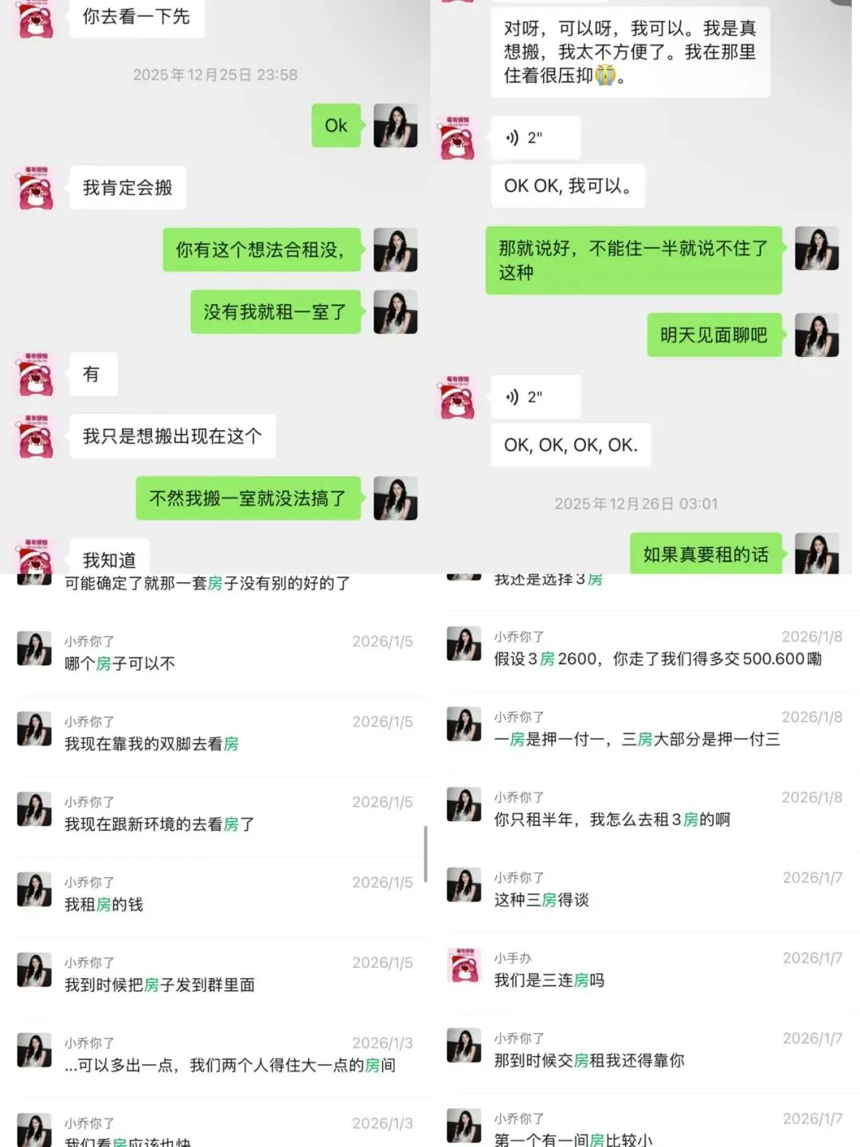Open search result "我现在靠我的双脚去看房"
The height and width of the screenshot is (1147, 860).
pyautogui.click(x=215, y=734)
